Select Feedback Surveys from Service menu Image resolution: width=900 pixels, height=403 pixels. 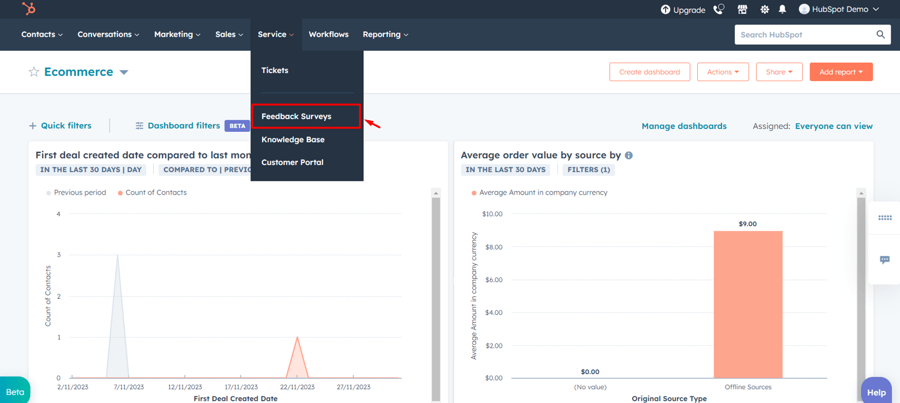click(298, 116)
